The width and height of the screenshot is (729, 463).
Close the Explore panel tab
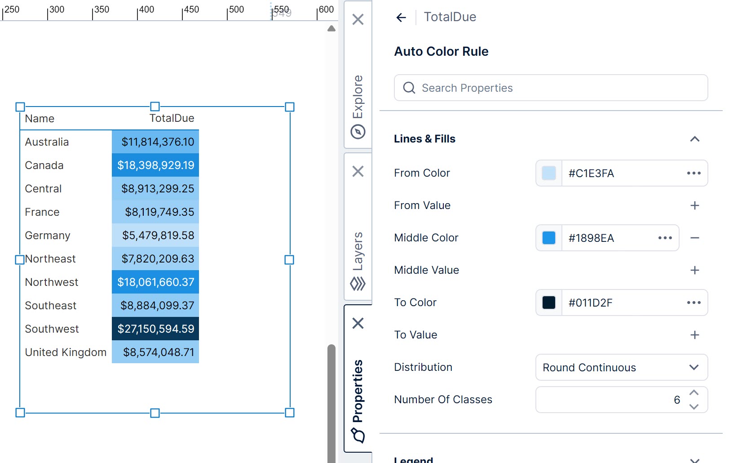point(358,19)
